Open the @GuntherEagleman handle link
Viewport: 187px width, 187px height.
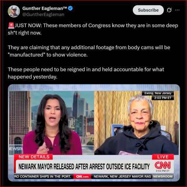tap(43, 15)
